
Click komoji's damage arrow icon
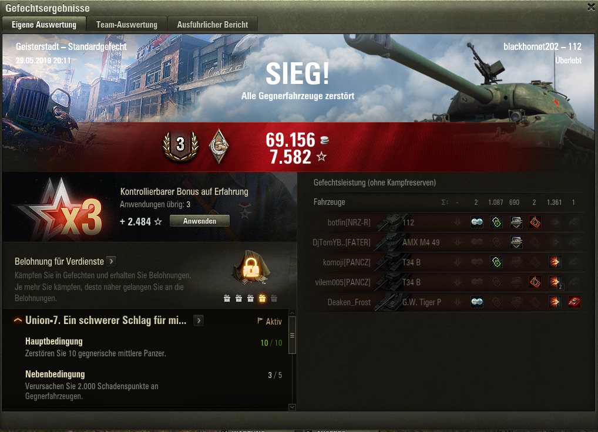[555, 262]
